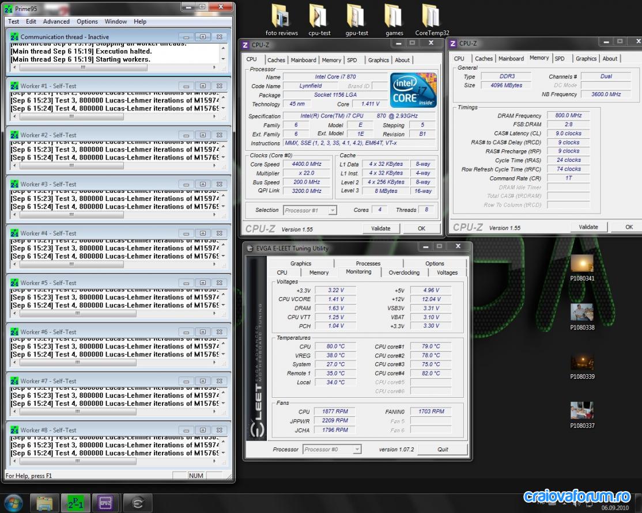Activate the CPU-Z taskbar icon
The height and width of the screenshot is (513, 642).
(105, 503)
